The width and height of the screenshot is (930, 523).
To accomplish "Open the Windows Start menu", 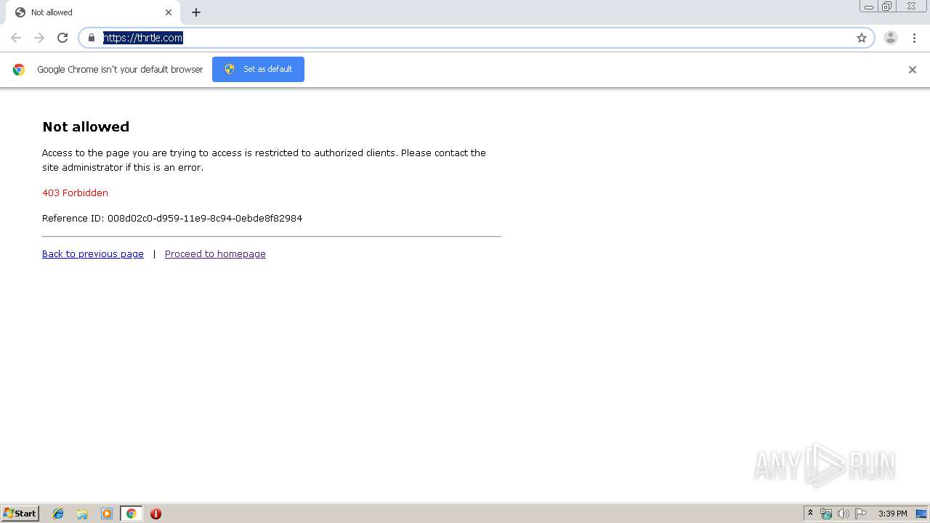I will (20, 514).
